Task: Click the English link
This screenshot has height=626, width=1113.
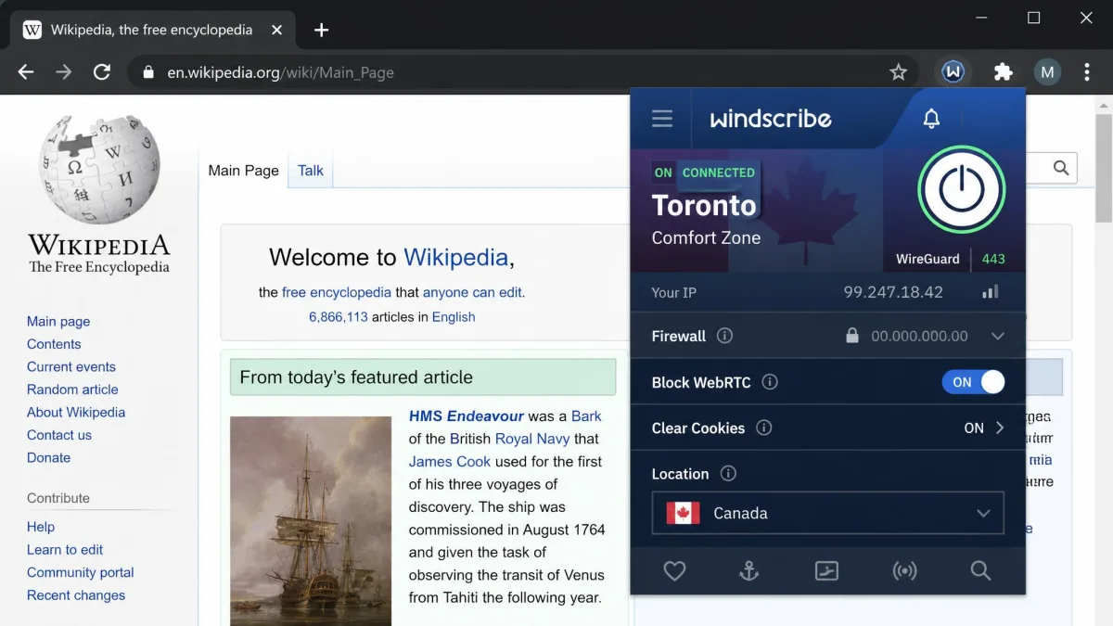Action: 454,316
